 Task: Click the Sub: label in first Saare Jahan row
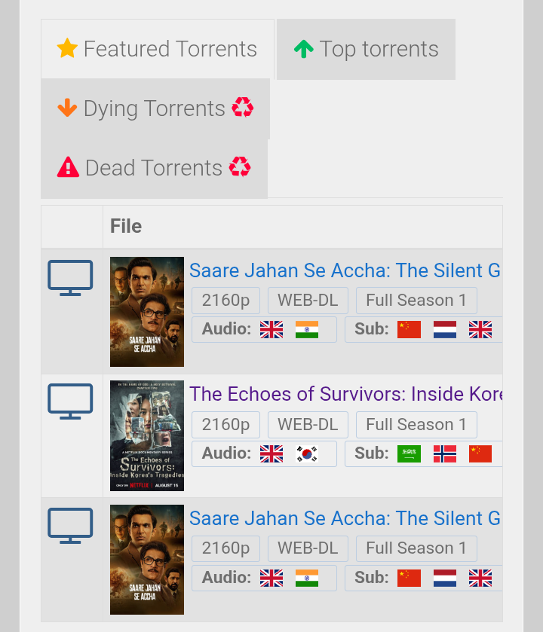(x=372, y=329)
